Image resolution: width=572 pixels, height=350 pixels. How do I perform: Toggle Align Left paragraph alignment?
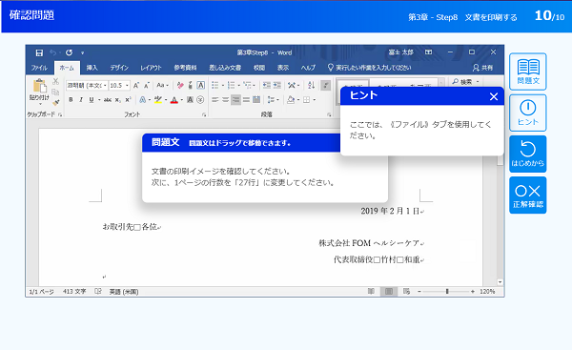click(215, 99)
